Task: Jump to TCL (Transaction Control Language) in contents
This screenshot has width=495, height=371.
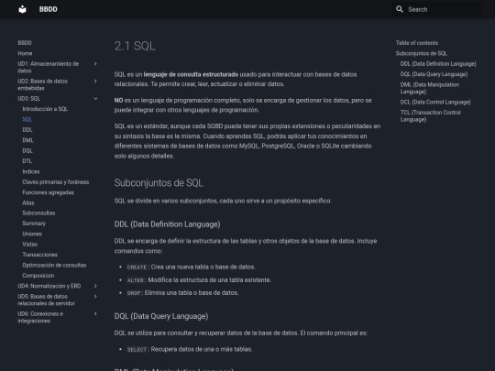Action: [431, 115]
